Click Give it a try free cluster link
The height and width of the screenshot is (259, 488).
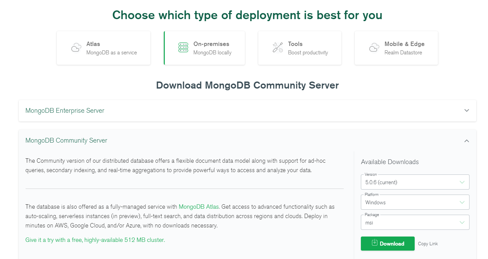click(x=95, y=240)
